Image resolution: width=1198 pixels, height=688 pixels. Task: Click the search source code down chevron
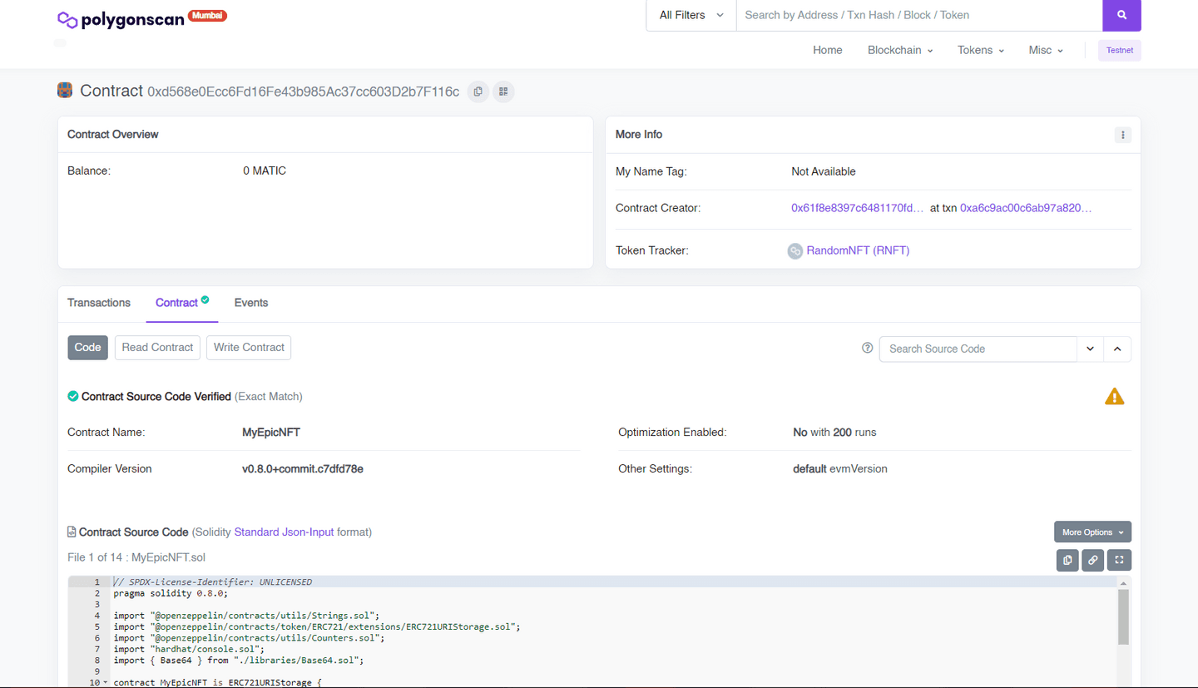pyautogui.click(x=1090, y=349)
